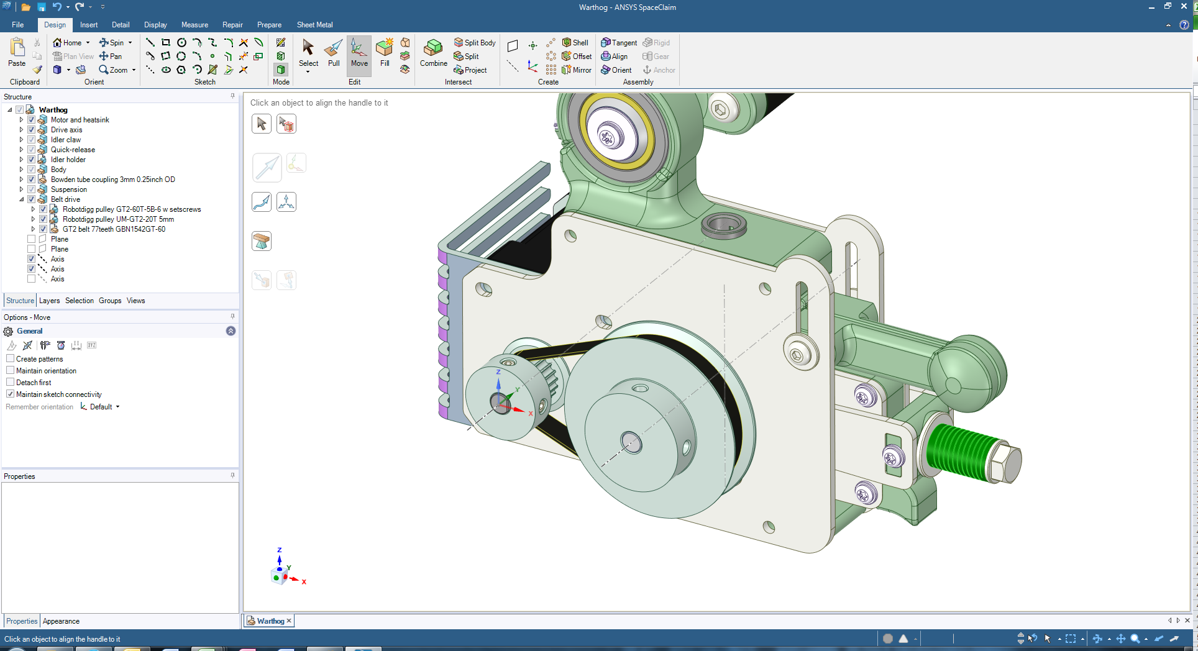Collapse the Belt drive tree node
This screenshot has width=1198, height=651.
[x=21, y=199]
